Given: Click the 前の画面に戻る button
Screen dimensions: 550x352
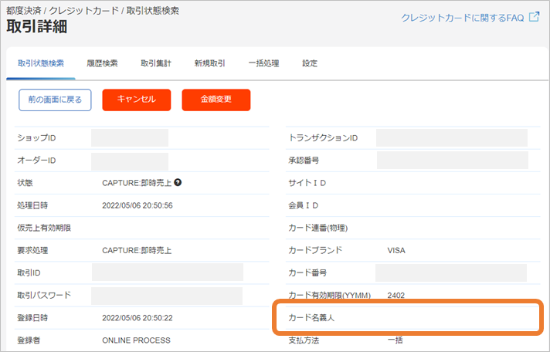Looking at the screenshot, I should coord(55,100).
